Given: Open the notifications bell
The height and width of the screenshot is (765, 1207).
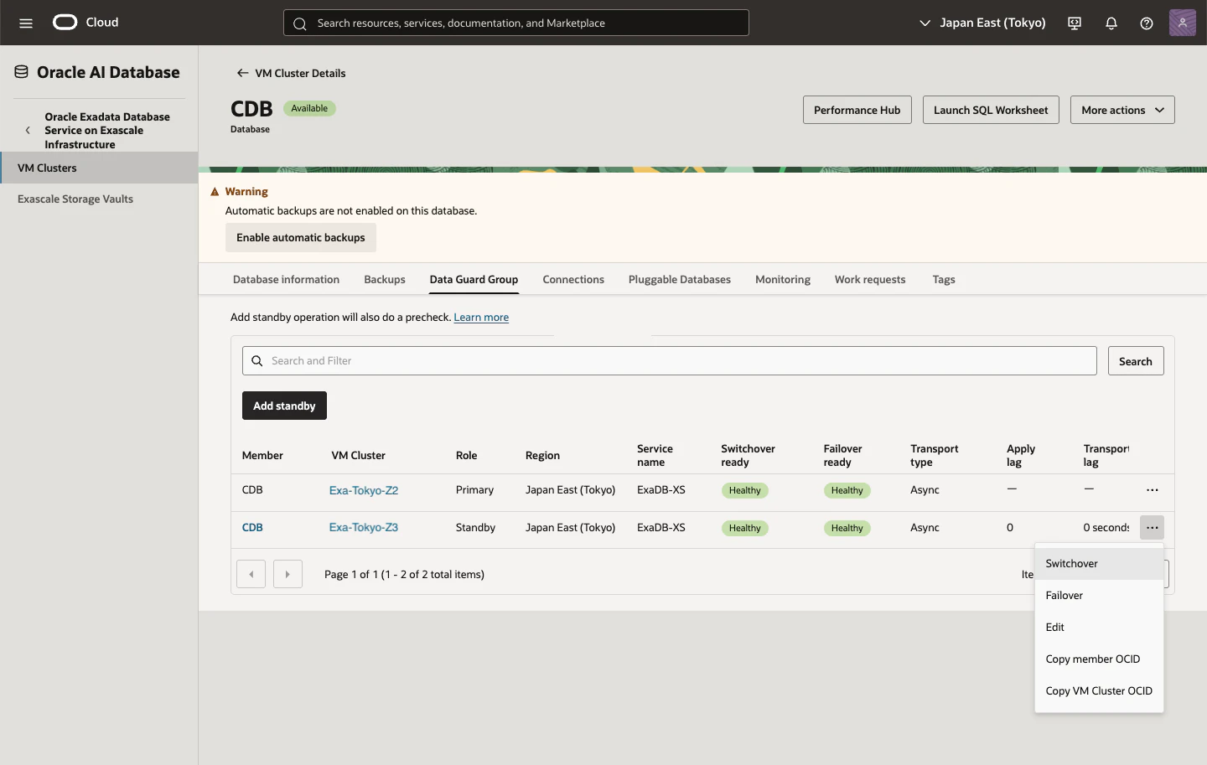Looking at the screenshot, I should (x=1111, y=23).
